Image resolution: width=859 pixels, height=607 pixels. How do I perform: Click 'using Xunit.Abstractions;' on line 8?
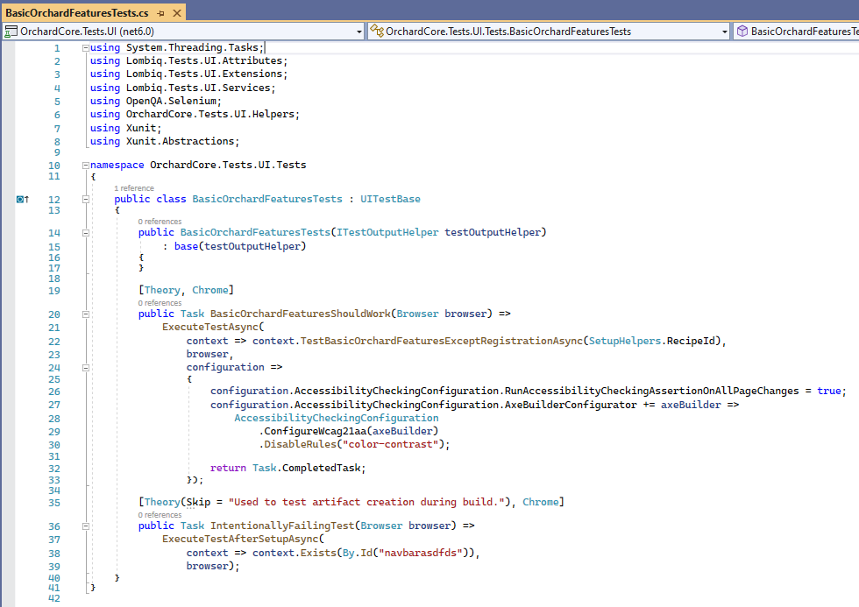pyautogui.click(x=165, y=141)
